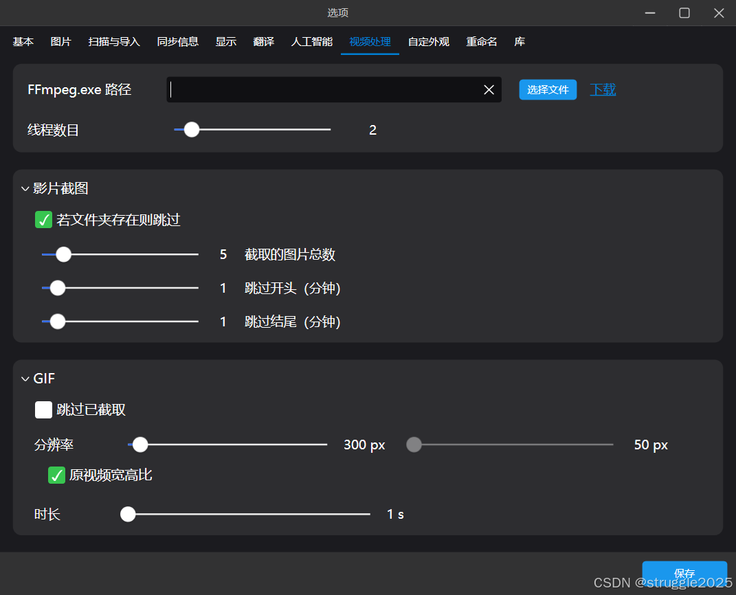Adjust the 线程数目 slider
The height and width of the screenshot is (595, 736).
252,129
